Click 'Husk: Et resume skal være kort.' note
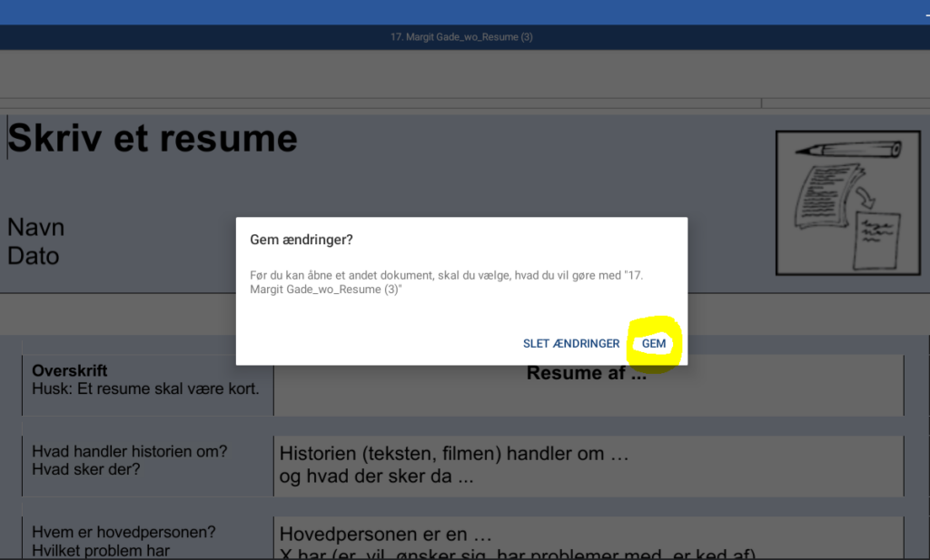This screenshot has width=930, height=560. point(145,388)
